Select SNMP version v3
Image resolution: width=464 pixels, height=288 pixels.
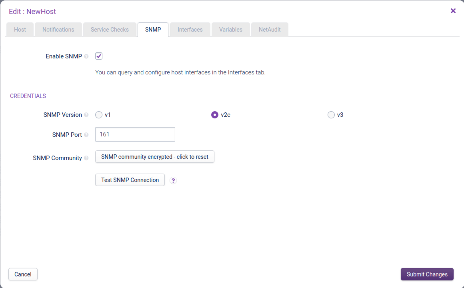[331, 115]
